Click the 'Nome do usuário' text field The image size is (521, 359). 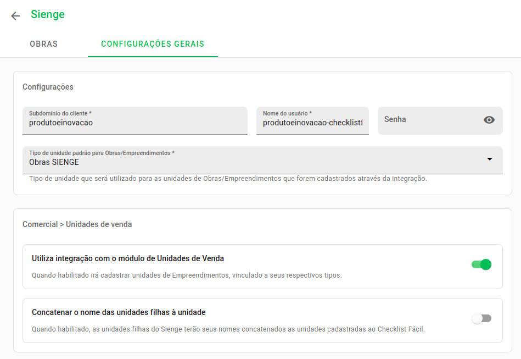pos(312,121)
